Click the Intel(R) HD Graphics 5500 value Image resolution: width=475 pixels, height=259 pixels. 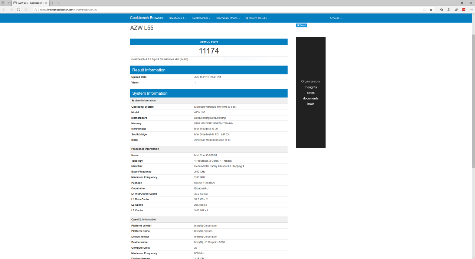(209, 242)
